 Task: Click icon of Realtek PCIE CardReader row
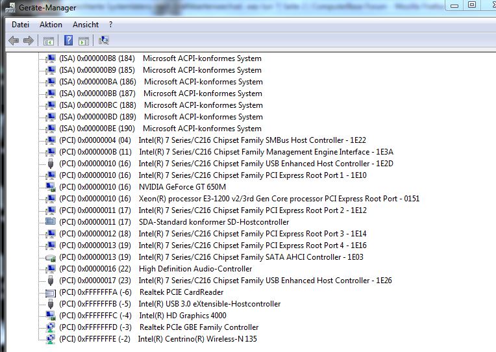51,293
